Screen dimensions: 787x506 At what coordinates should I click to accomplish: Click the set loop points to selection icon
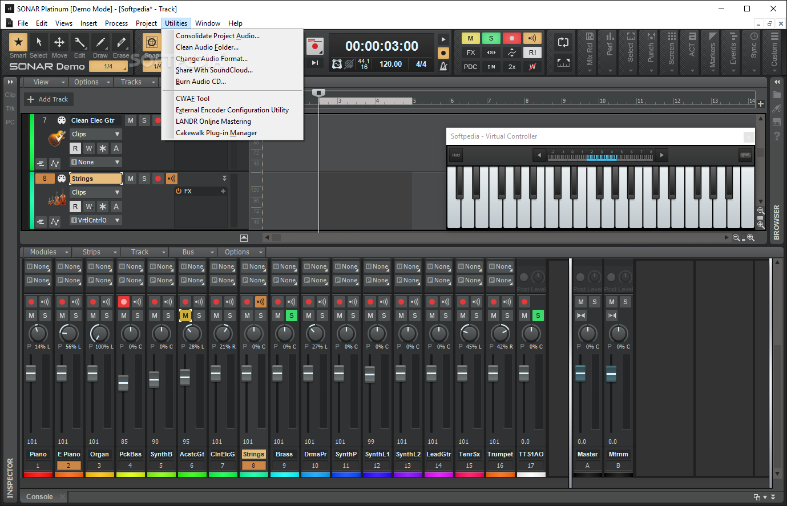[563, 63]
